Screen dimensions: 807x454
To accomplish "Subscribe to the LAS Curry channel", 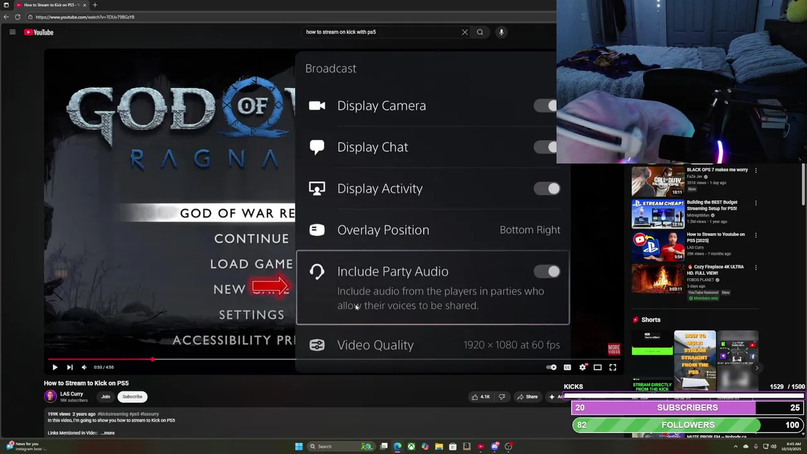I will (132, 397).
